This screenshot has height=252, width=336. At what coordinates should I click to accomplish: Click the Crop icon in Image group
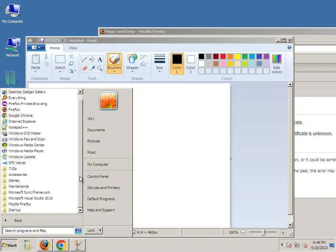click(x=71, y=56)
